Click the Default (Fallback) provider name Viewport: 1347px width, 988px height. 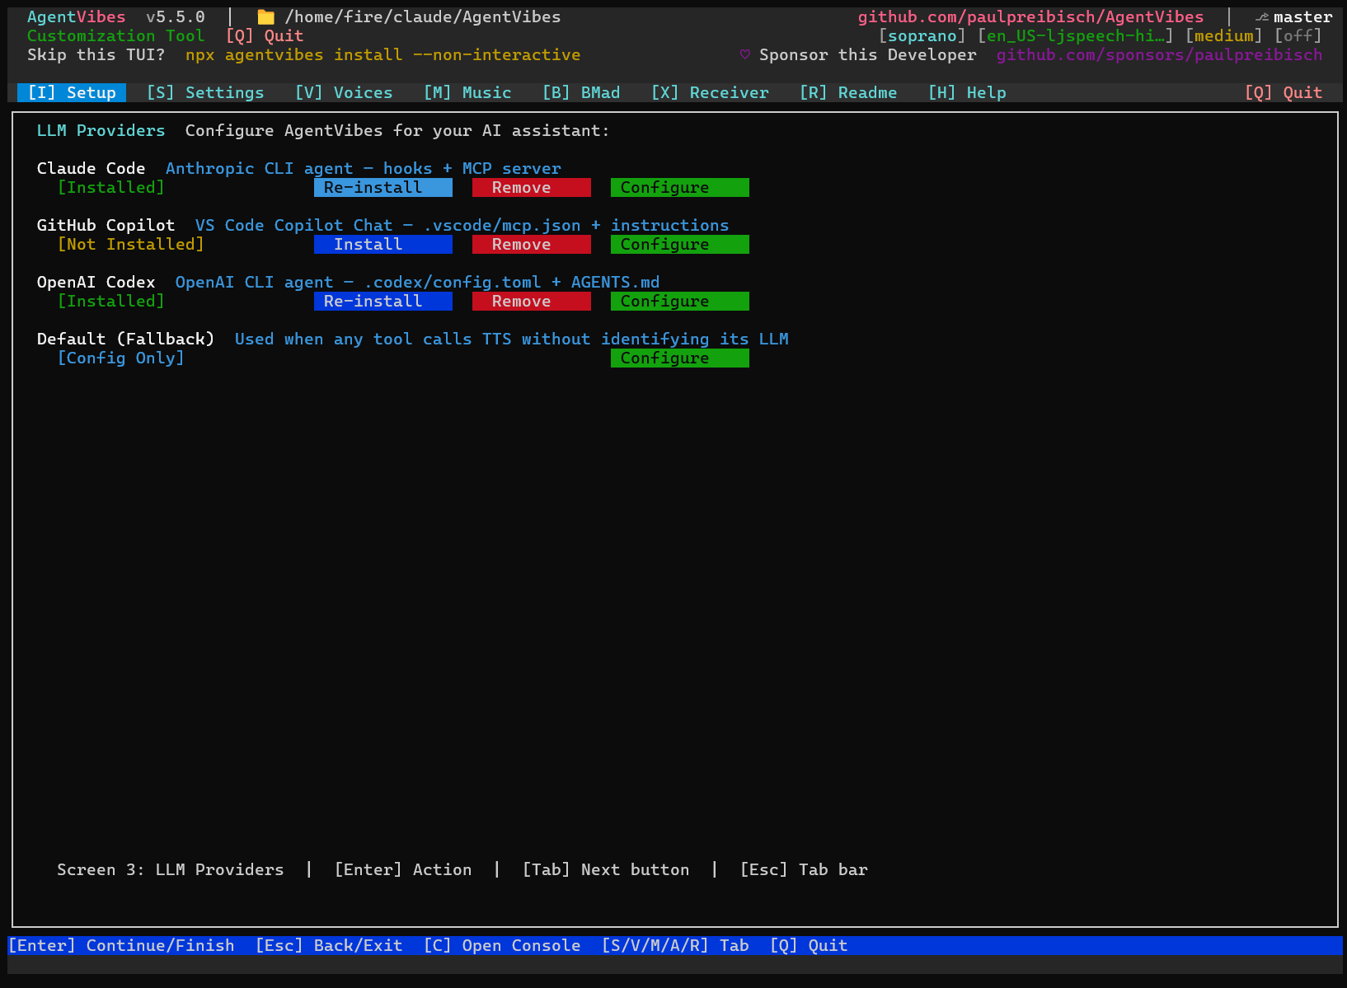126,339
